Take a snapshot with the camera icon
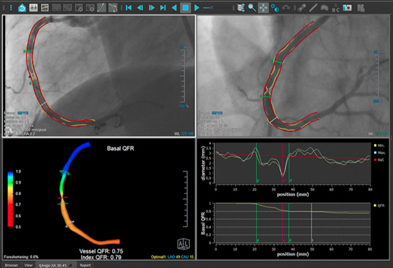This screenshot has height=268, width=393. [347, 8]
